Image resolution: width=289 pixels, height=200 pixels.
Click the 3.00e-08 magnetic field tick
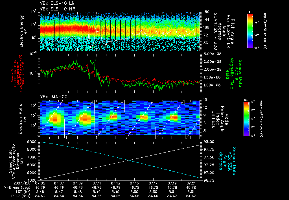[212, 54]
